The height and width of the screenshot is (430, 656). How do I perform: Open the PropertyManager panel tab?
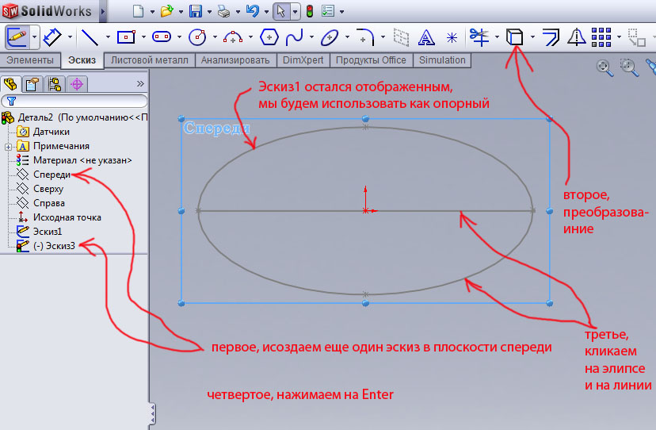click(32, 83)
